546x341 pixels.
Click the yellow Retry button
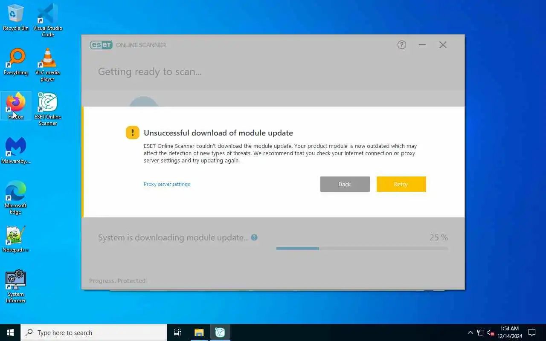pos(401,184)
